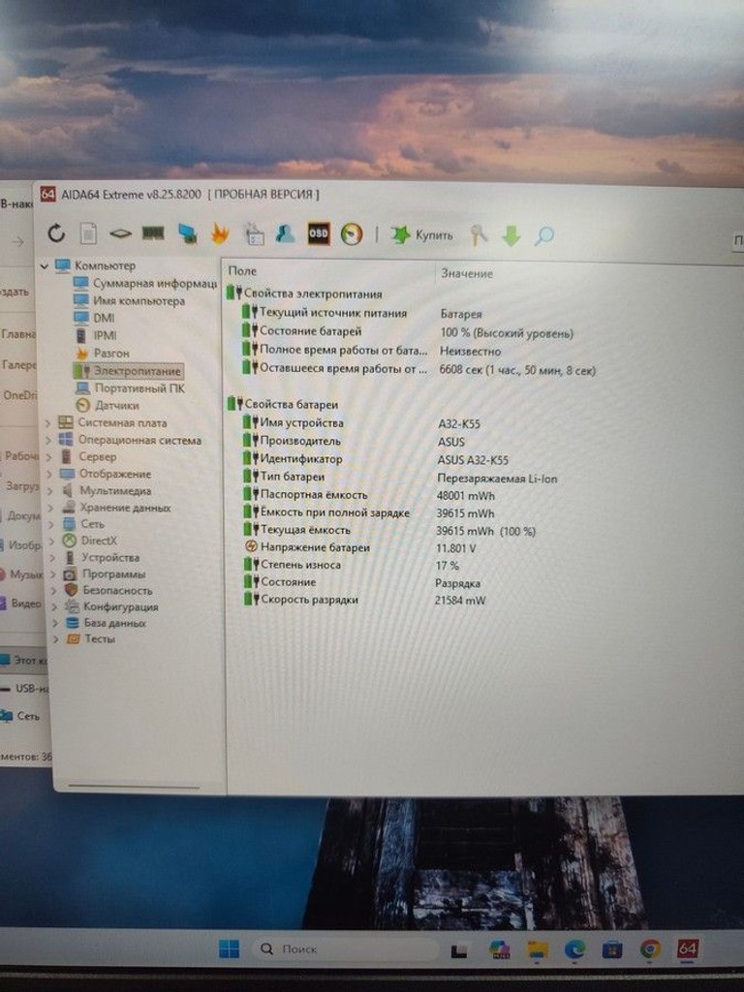744x992 pixels.
Task: Click the Значение column header
Action: (467, 274)
